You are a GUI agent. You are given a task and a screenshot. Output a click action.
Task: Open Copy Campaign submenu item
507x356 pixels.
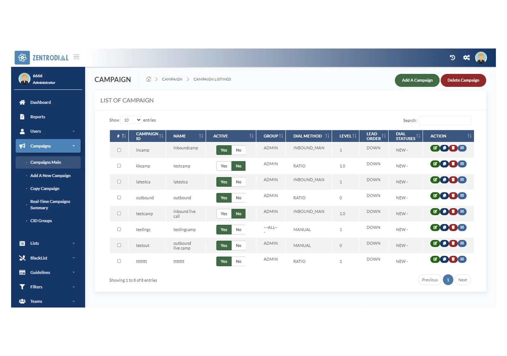(45, 189)
